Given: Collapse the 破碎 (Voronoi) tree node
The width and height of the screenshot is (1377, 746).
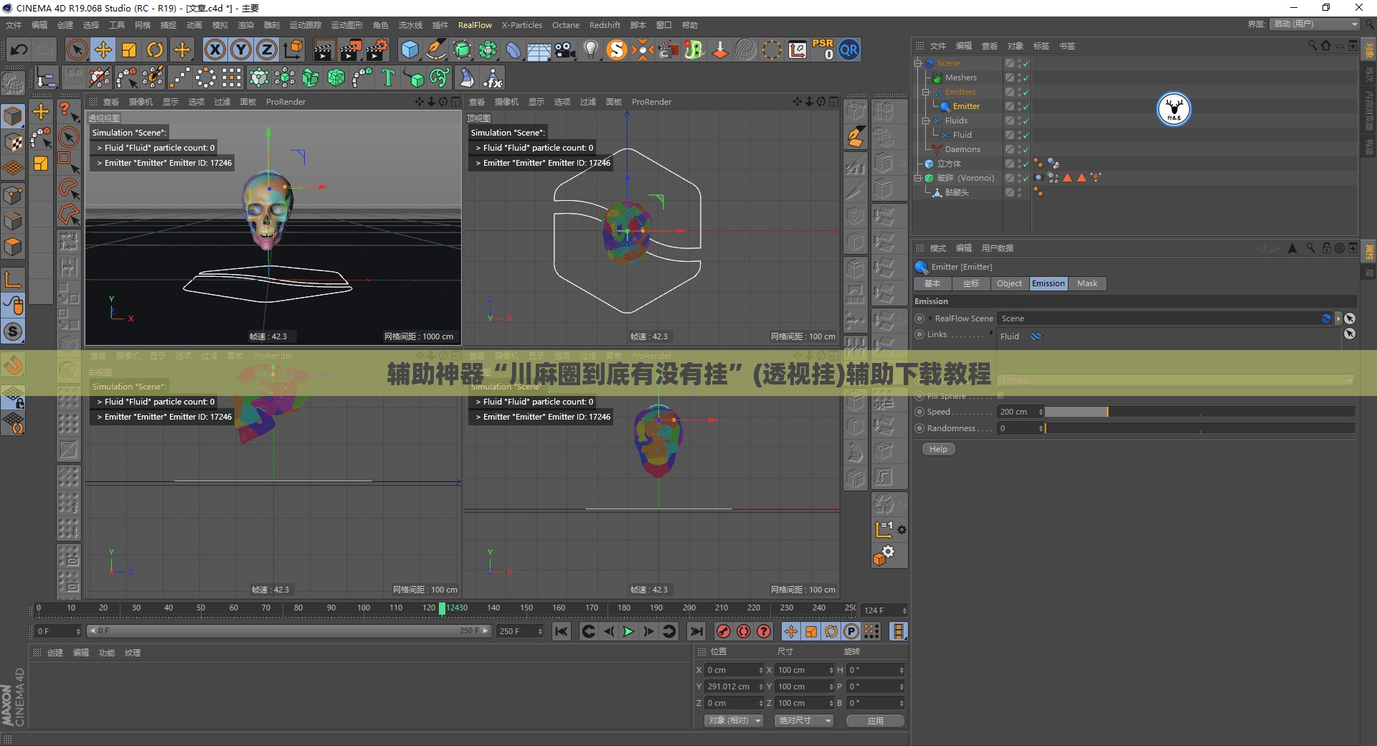Looking at the screenshot, I should 917,178.
